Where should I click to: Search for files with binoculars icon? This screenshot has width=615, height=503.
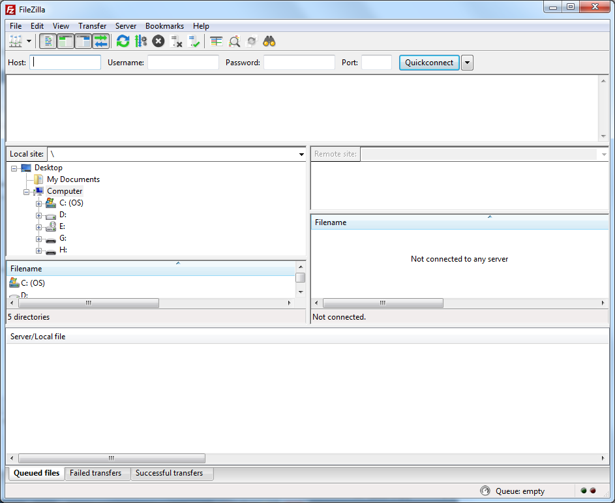pos(269,41)
